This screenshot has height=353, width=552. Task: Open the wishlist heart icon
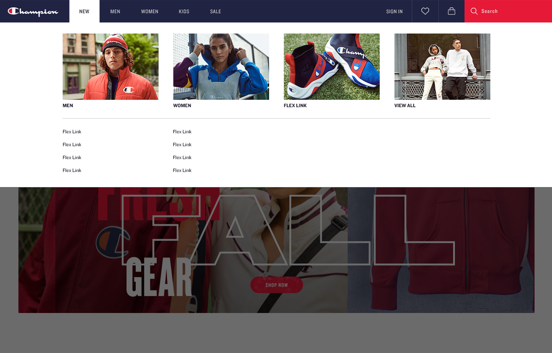click(x=425, y=11)
